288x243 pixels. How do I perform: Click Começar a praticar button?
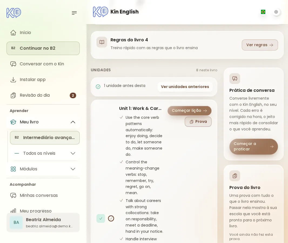point(253,146)
